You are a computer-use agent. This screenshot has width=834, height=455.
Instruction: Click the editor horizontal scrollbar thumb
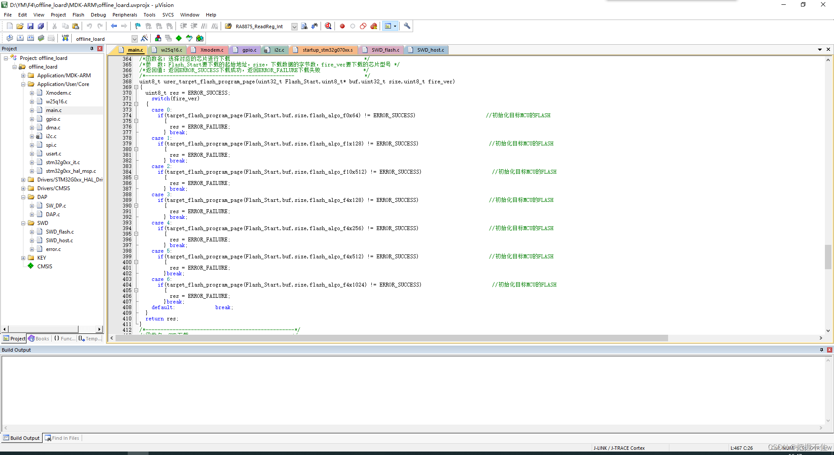tap(391, 338)
